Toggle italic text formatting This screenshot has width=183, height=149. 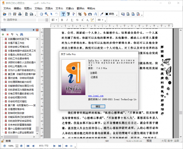(x=67, y=20)
